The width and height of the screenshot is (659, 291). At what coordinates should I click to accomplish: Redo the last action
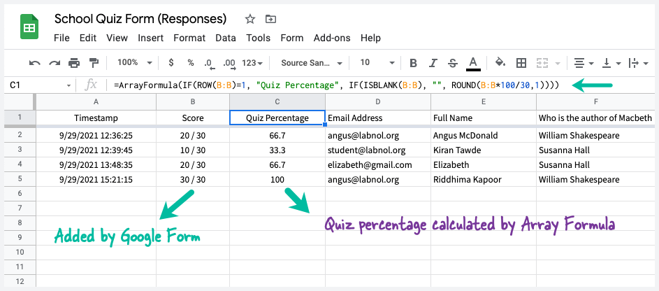(x=55, y=63)
